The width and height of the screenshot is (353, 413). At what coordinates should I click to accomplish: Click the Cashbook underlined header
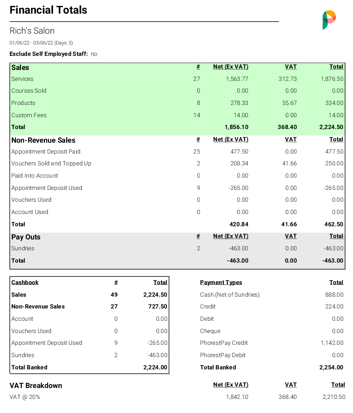click(x=25, y=282)
